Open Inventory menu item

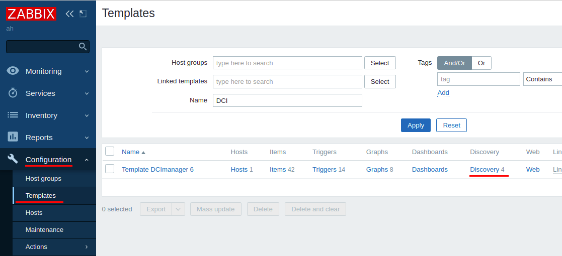pyautogui.click(x=48, y=115)
